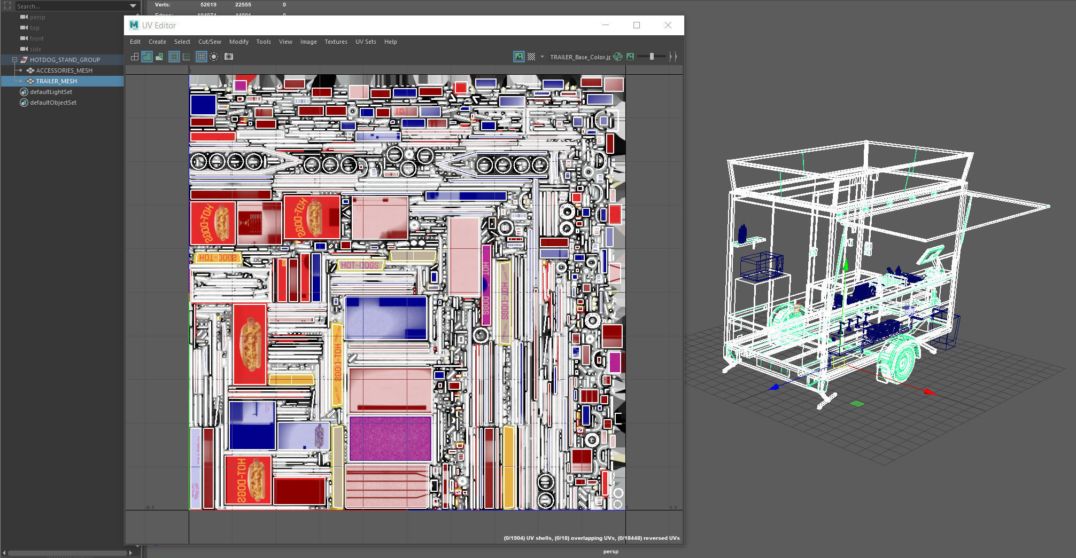
Task: Click the HOTDOG_STAND_GROUP transform icon
Action: (24, 60)
